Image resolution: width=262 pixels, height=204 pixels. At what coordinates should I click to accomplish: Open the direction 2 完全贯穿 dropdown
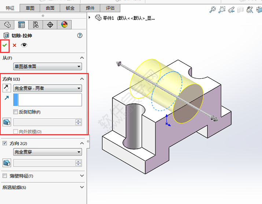coord(48,152)
